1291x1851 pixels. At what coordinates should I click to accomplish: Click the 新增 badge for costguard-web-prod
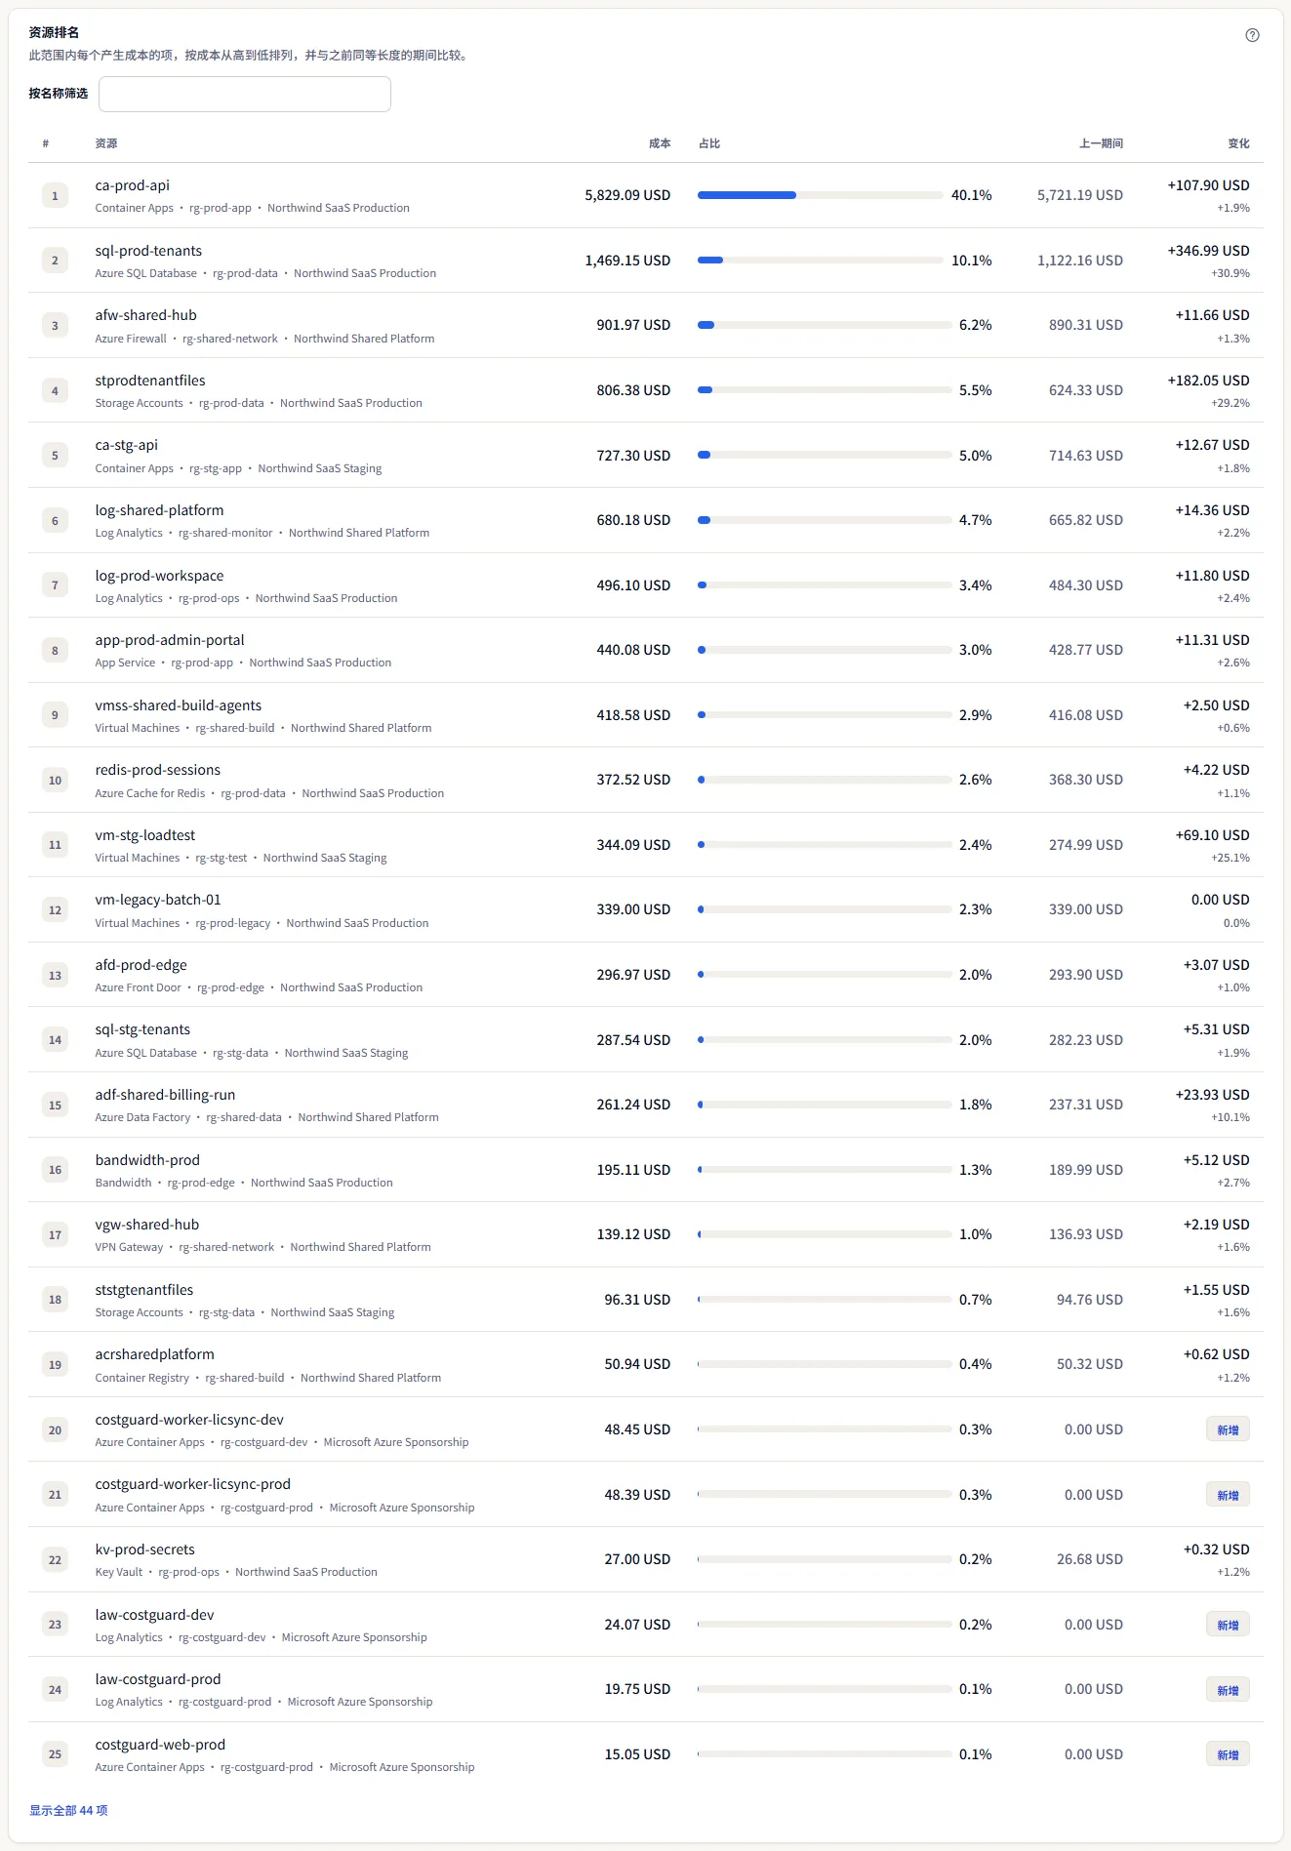(1228, 1754)
